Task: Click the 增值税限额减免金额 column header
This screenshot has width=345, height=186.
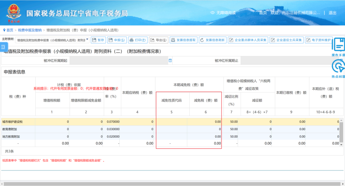Action: [x=86, y=100]
